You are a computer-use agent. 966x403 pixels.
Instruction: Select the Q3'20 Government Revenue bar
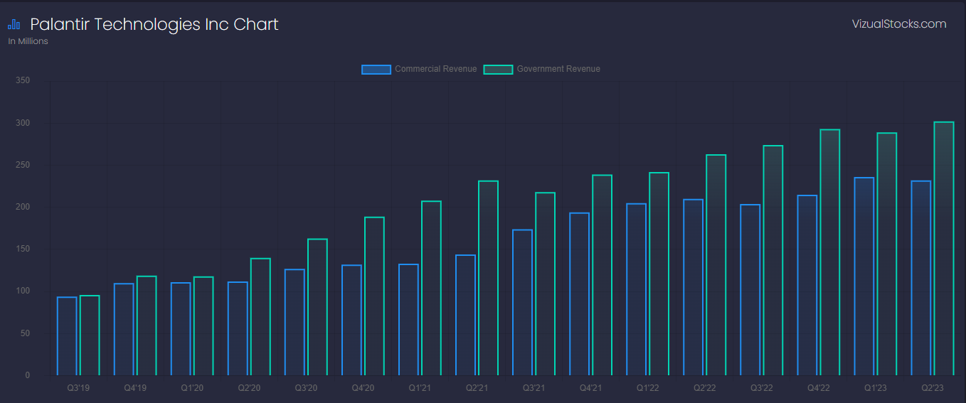tap(317, 307)
